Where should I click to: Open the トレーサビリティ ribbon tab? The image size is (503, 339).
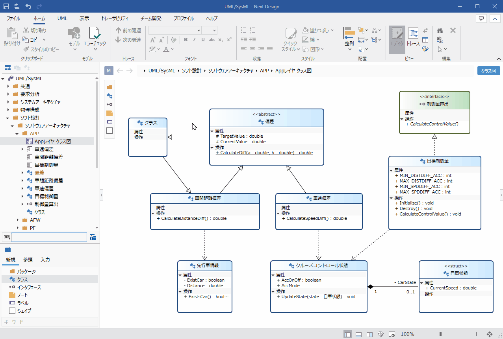115,18
